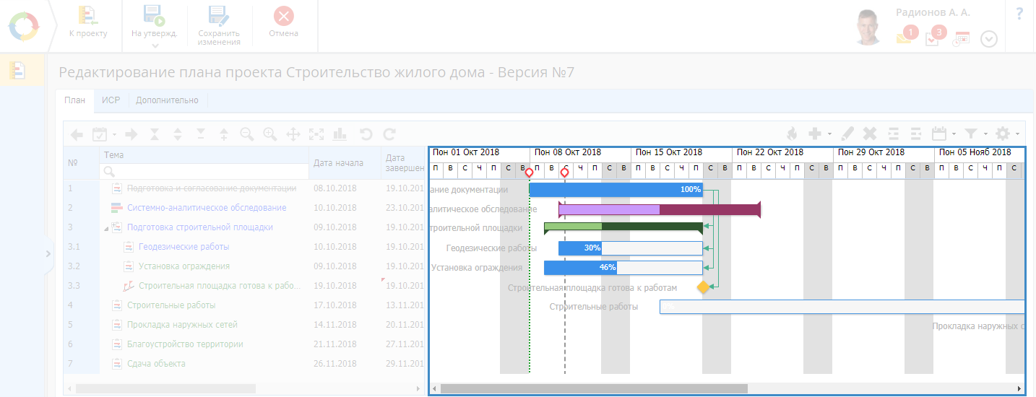Click the Отмена cancel button

click(x=283, y=24)
